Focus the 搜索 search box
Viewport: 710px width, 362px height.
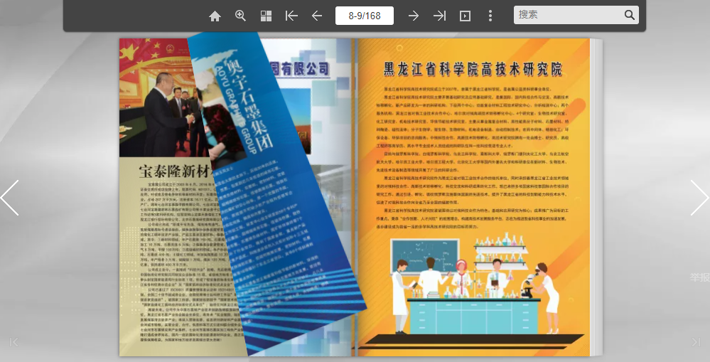pyautogui.click(x=569, y=14)
